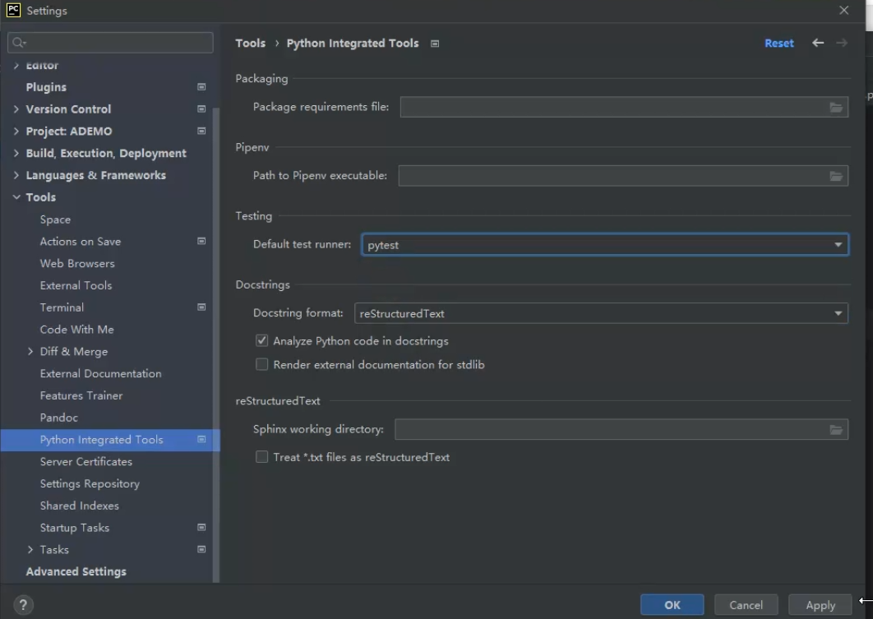Focus the Sphinx working directory field
This screenshot has width=873, height=619.
[x=621, y=429]
